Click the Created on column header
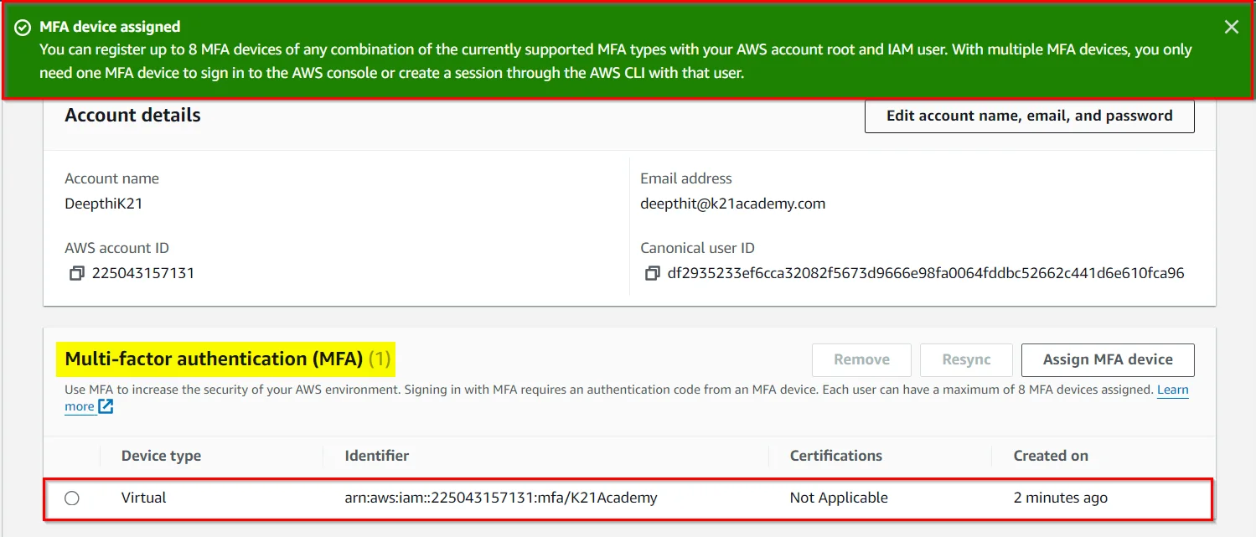1256x537 pixels. point(1051,456)
